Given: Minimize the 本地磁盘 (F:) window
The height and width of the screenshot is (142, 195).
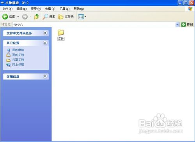Looking at the screenshot, I should click(x=180, y=3).
